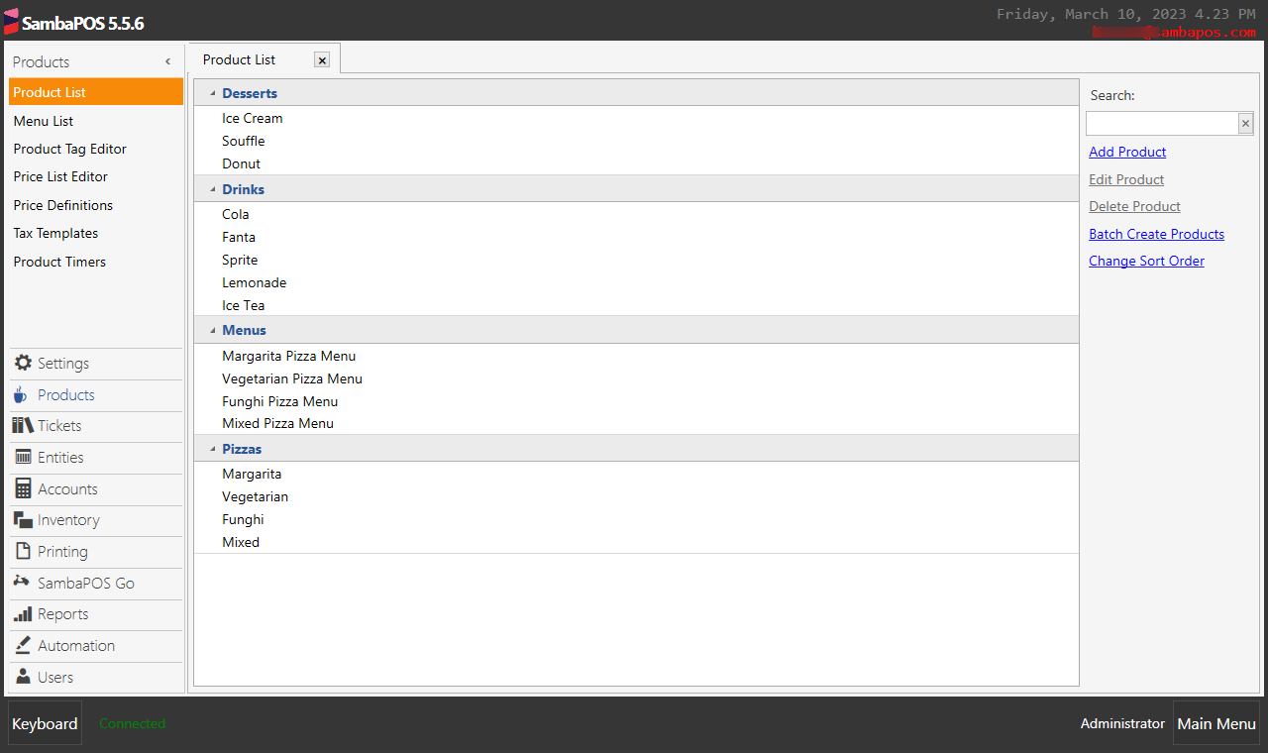Click into the Search input field

[x=1161, y=124]
